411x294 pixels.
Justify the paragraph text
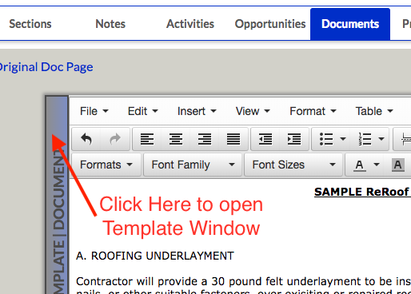coord(233,139)
